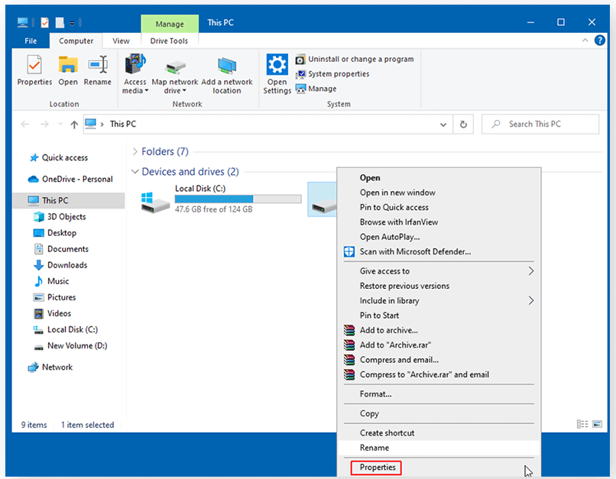The width and height of the screenshot is (616, 479).
Task: Click the Rename ribbon icon
Action: [97, 70]
